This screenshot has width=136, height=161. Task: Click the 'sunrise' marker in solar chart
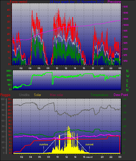(x=43, y=144)
